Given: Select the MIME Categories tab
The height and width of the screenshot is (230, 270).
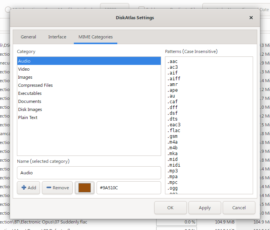Looking at the screenshot, I should click(95, 37).
